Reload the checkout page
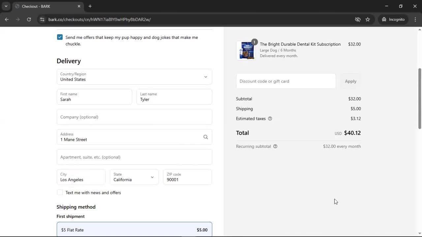 point(29,19)
